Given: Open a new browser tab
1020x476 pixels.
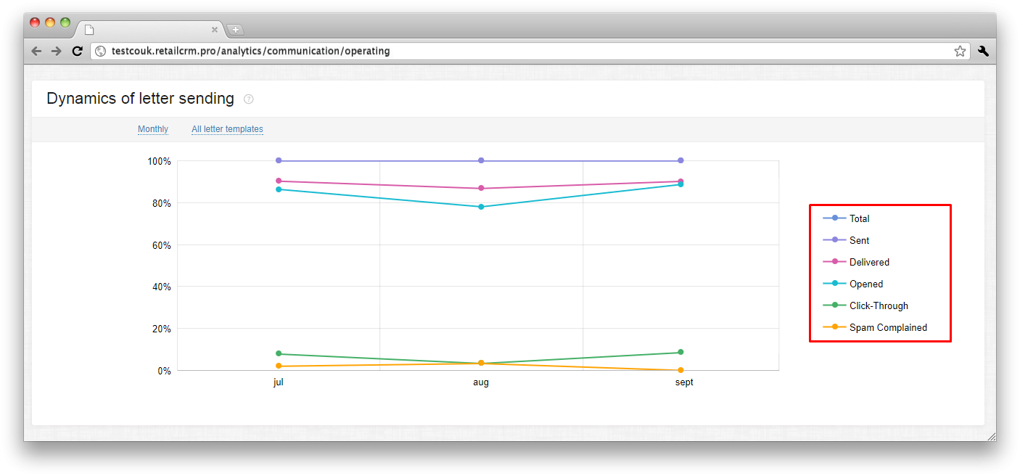Looking at the screenshot, I should coord(236,30).
